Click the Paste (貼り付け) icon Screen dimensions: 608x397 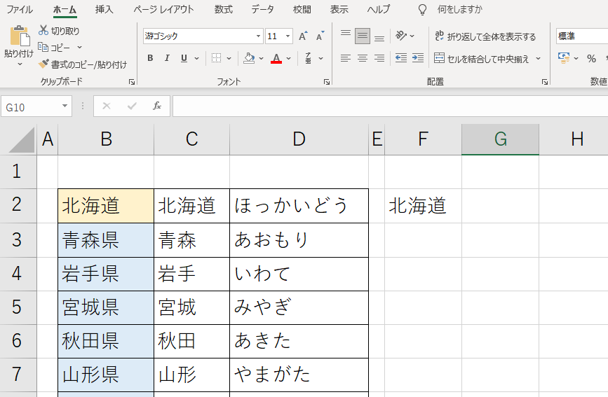pyautogui.click(x=20, y=36)
